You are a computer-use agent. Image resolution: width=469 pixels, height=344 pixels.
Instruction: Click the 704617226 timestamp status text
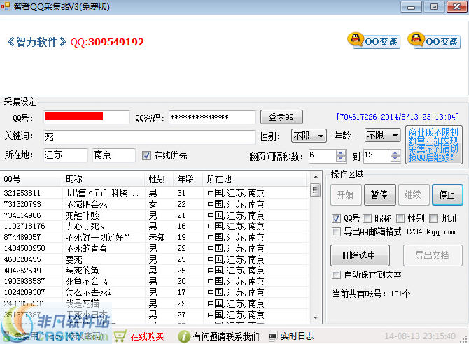click(x=398, y=117)
